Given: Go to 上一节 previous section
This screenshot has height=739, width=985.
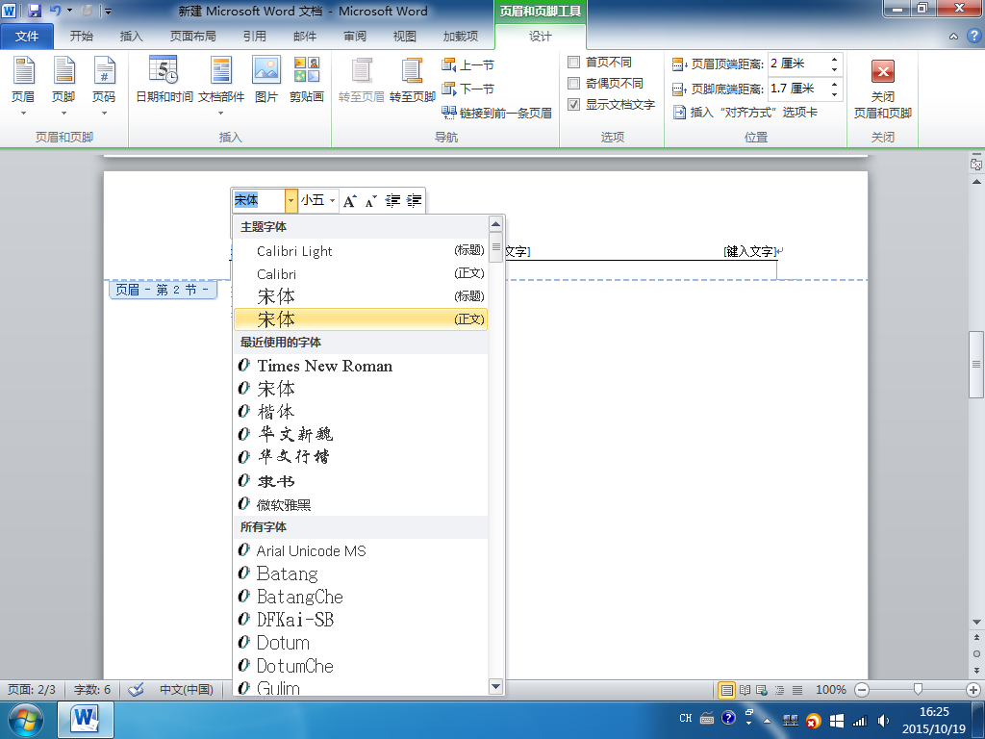Looking at the screenshot, I should tap(468, 64).
